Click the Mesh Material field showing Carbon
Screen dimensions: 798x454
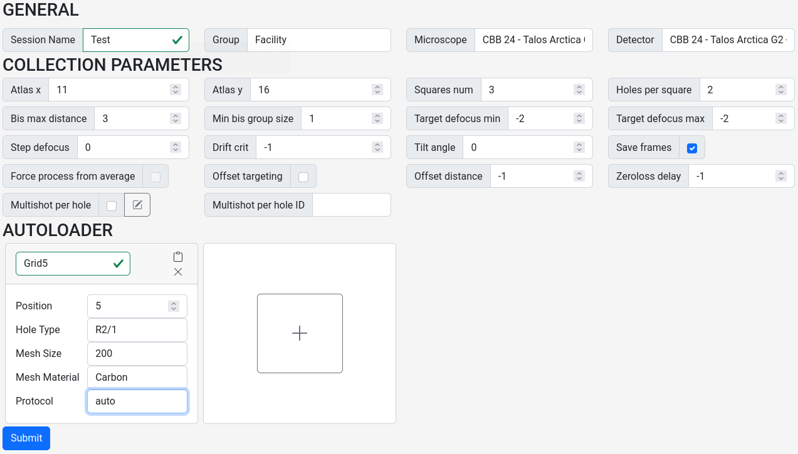[x=137, y=377]
